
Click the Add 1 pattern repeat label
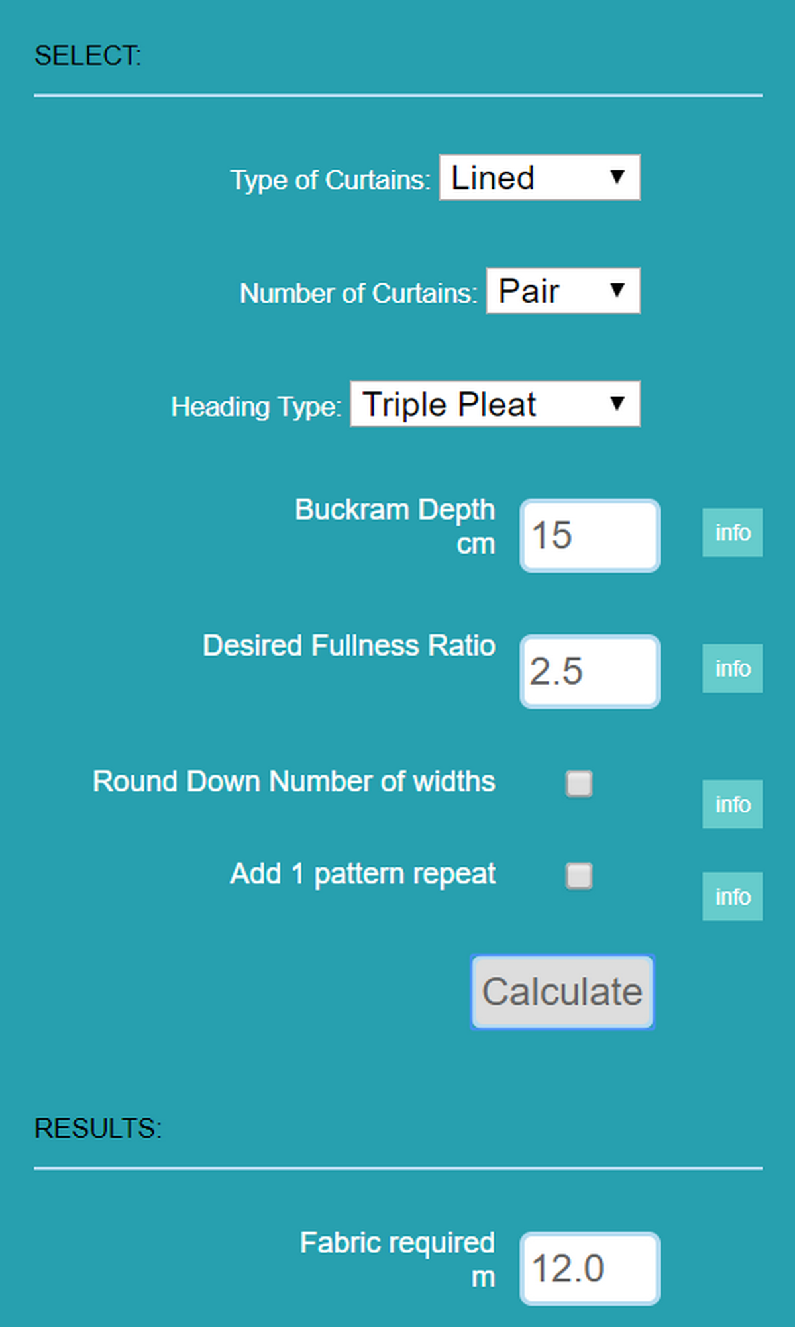click(x=362, y=874)
